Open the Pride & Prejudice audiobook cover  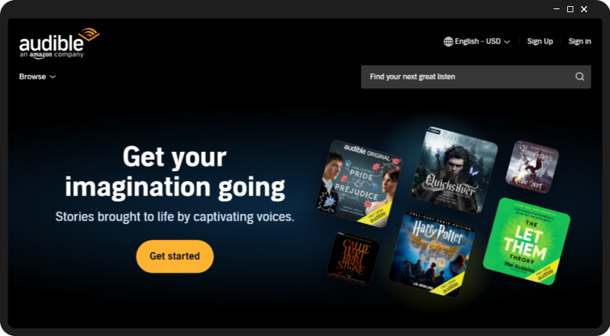[x=358, y=184]
